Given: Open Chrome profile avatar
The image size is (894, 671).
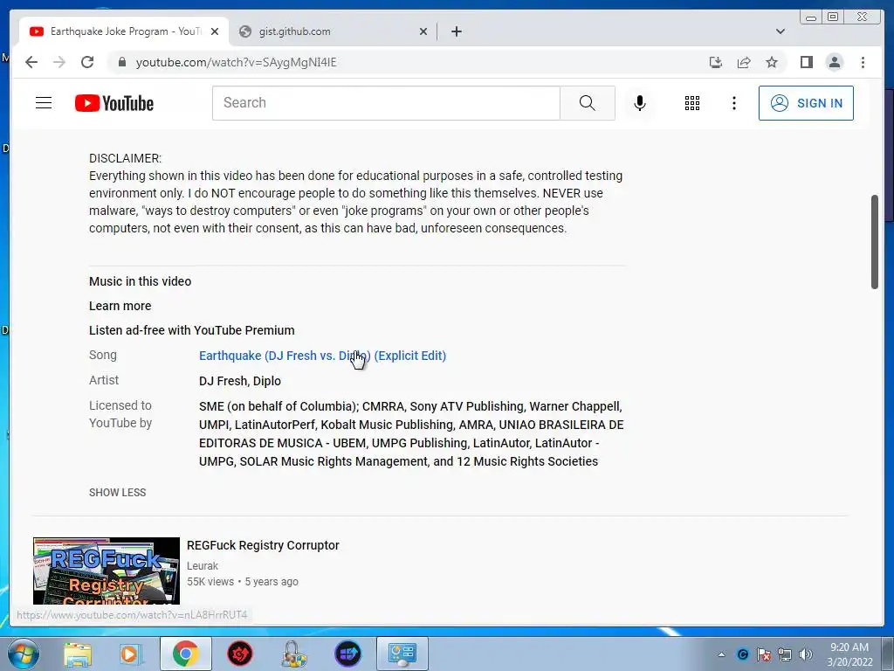Looking at the screenshot, I should click(834, 62).
